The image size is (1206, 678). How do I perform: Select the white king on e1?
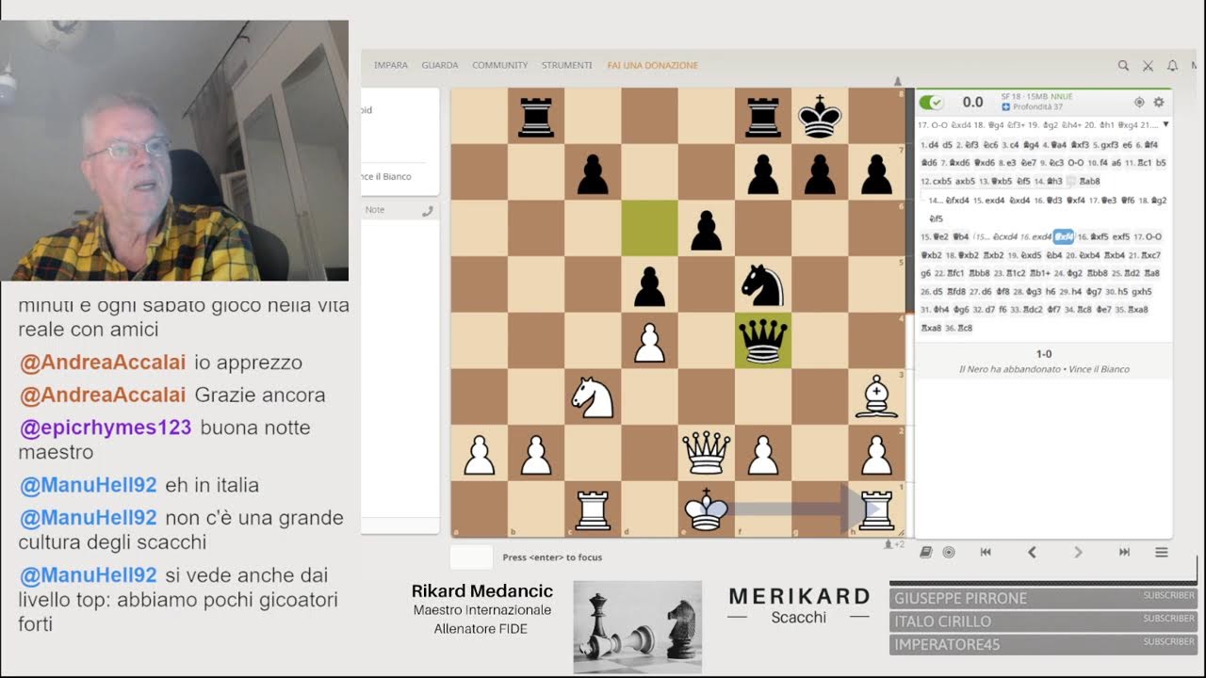[707, 509]
